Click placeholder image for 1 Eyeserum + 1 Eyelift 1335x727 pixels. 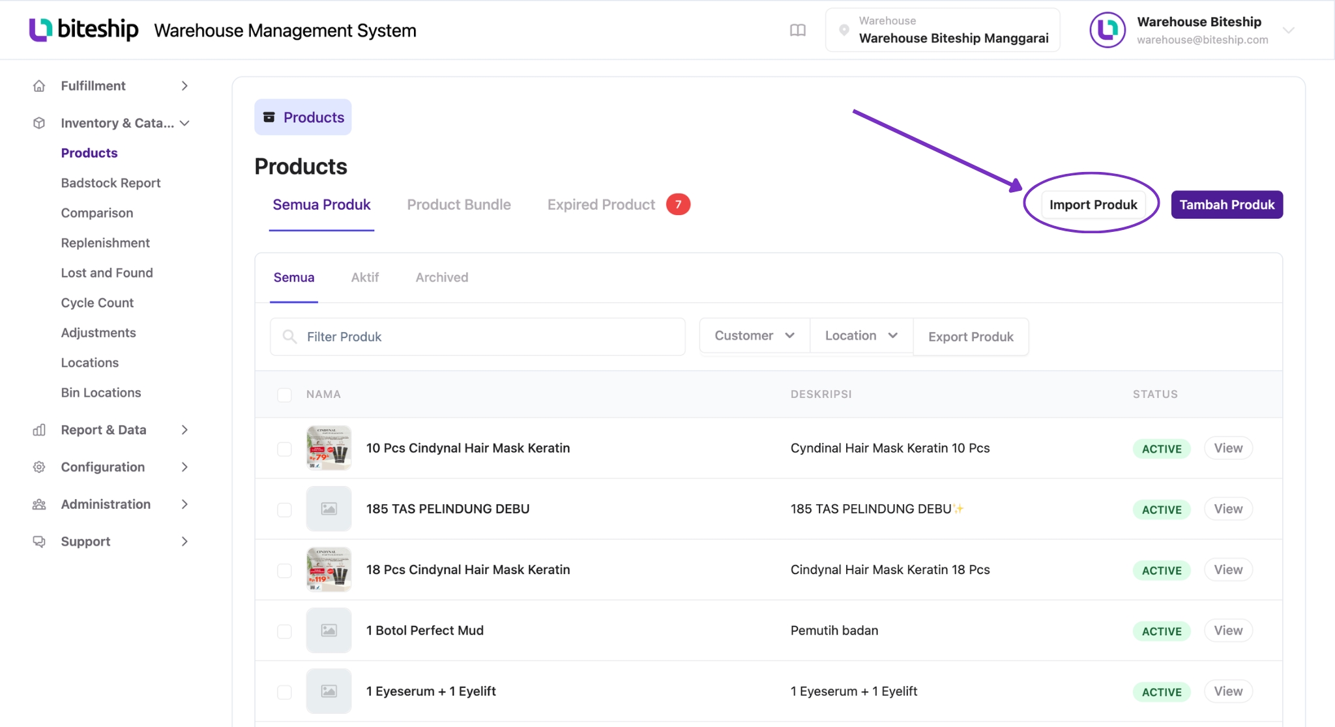pyautogui.click(x=329, y=691)
